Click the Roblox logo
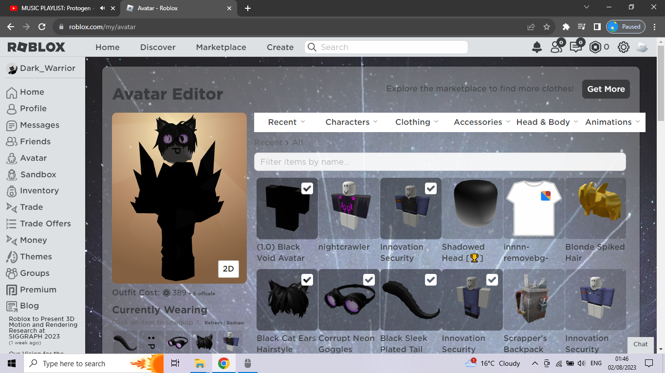Viewport: 665px width, 373px height. [x=37, y=47]
